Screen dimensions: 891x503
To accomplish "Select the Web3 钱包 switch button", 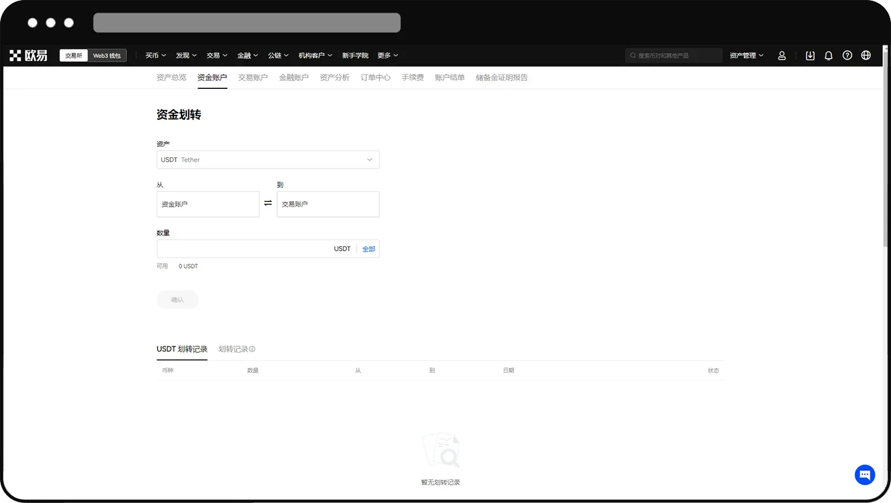I will [x=107, y=55].
